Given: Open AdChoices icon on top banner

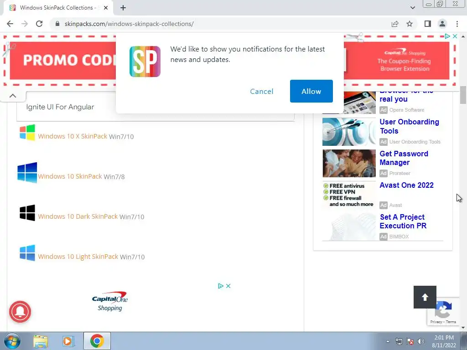Looking at the screenshot, I should coord(447,36).
